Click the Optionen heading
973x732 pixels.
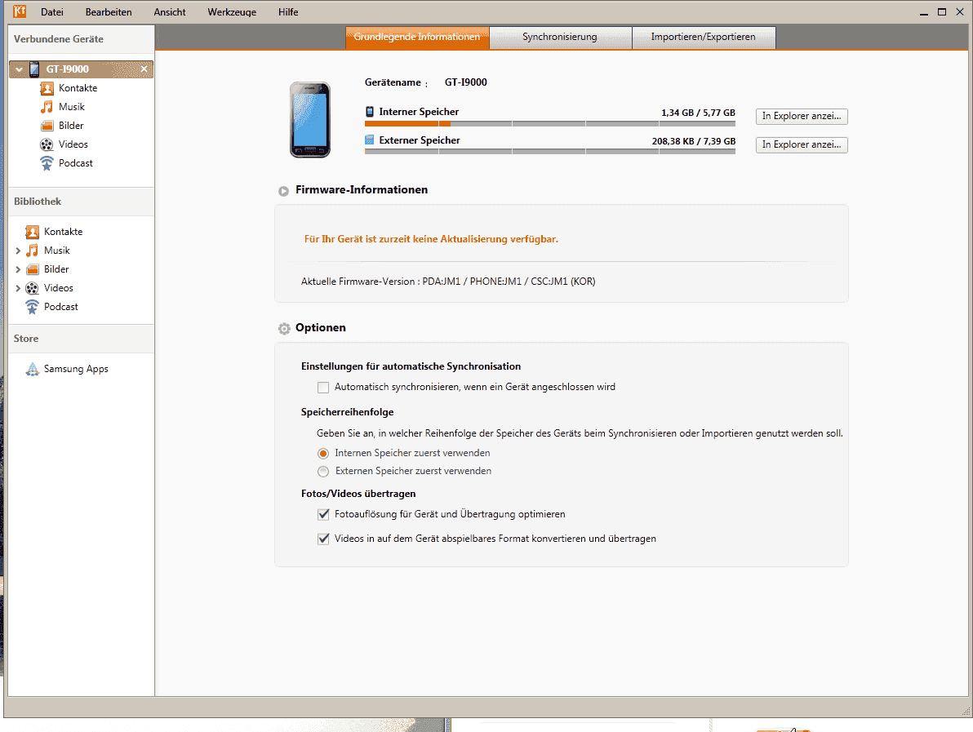(x=321, y=327)
